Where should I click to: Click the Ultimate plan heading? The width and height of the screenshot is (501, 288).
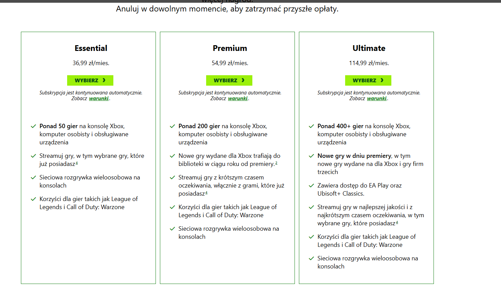369,48
